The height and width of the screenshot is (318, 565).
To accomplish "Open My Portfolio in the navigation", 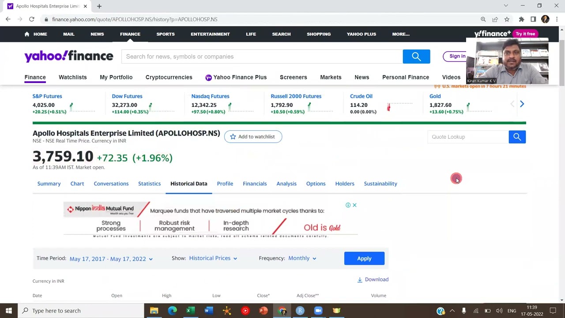I will tap(116, 77).
